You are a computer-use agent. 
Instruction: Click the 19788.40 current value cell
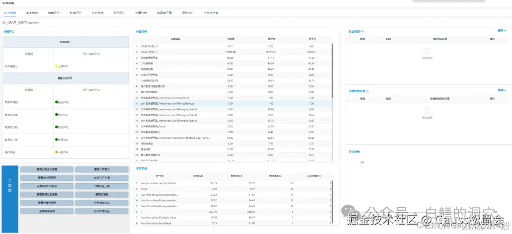click(230, 52)
